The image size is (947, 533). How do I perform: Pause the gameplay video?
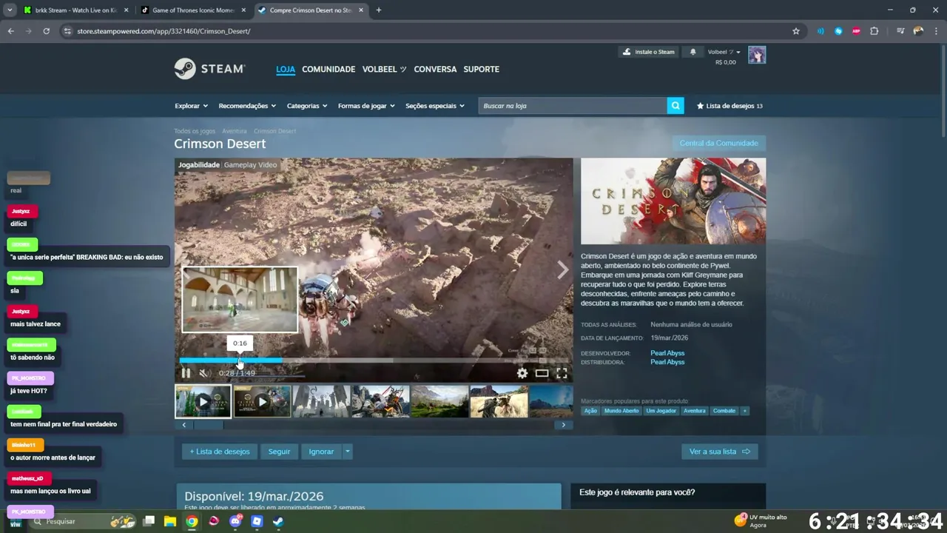coord(186,373)
